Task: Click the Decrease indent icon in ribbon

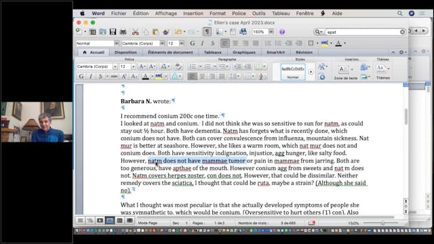Action: [237, 66]
